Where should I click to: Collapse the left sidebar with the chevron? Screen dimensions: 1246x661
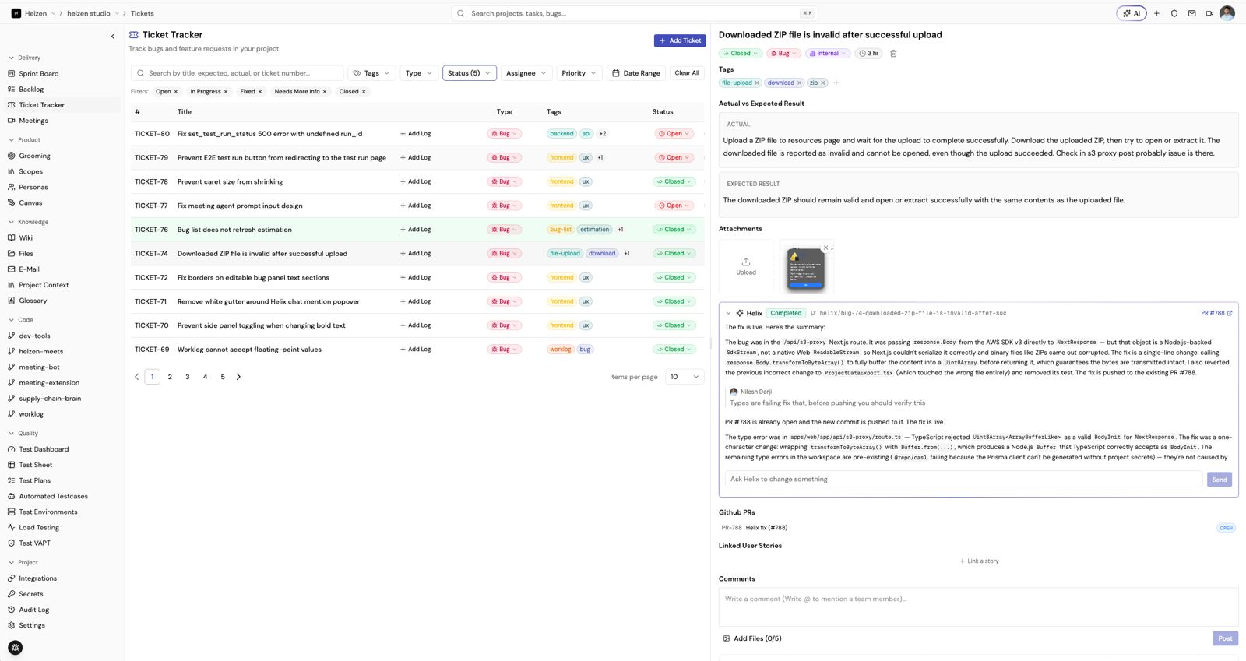point(113,36)
